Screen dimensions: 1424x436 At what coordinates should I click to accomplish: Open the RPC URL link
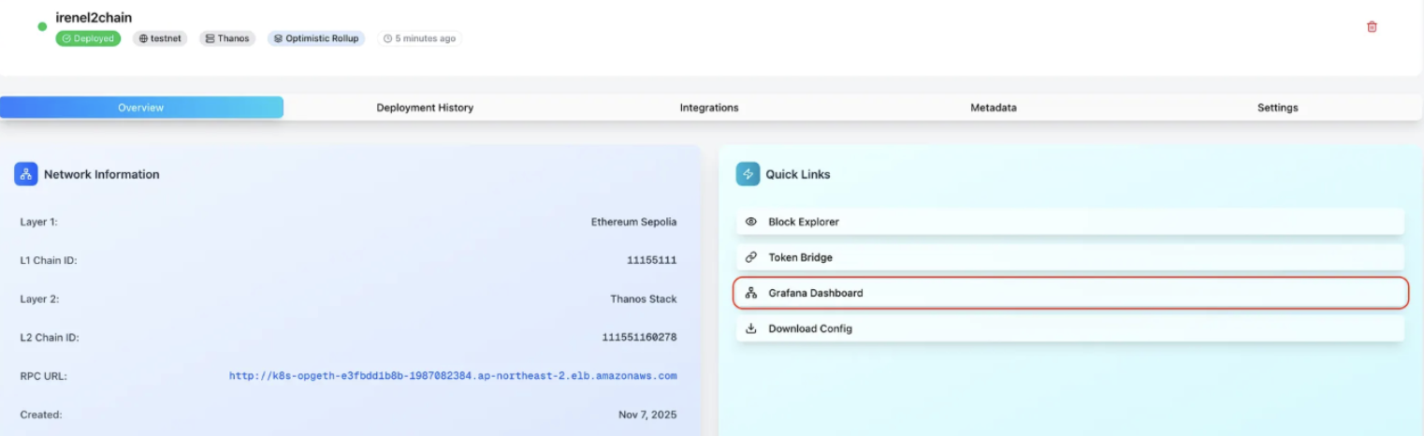coord(452,376)
